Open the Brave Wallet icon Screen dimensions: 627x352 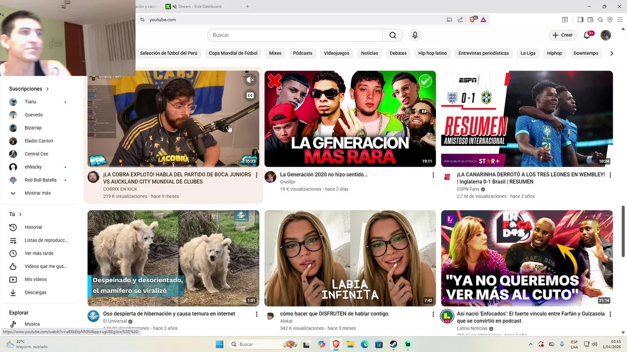coord(590,20)
